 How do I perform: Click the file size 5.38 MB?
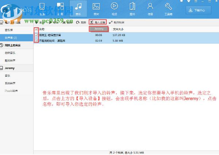(x=118, y=40)
